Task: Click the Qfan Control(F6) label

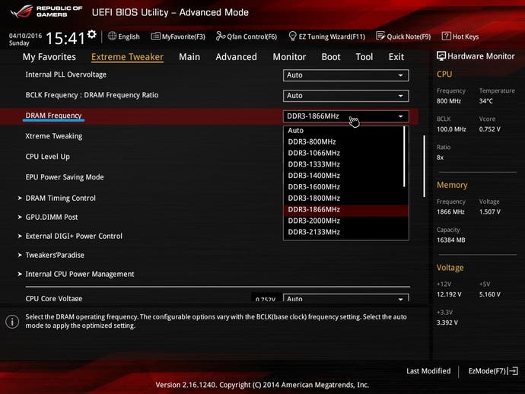Action: click(x=252, y=37)
